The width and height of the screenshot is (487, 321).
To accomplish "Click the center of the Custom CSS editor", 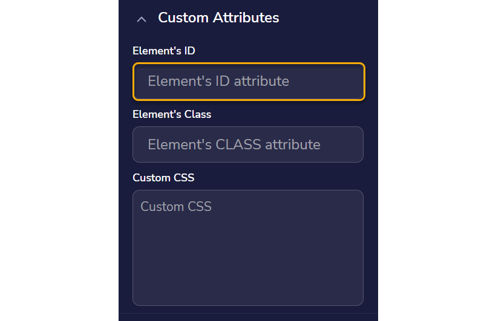I will coord(247,248).
